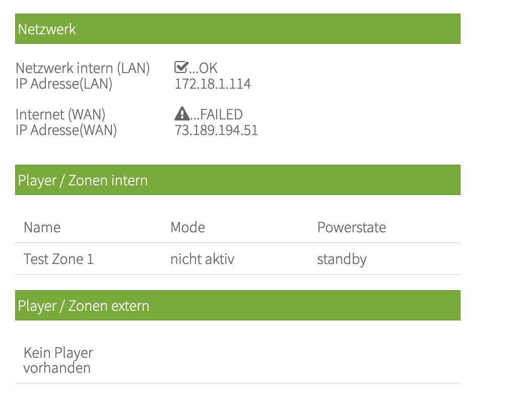Click the Powerstate column header
513x399 pixels.
point(351,227)
